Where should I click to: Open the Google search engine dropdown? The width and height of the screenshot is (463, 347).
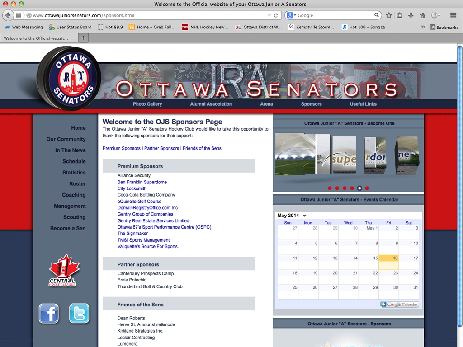[291, 15]
